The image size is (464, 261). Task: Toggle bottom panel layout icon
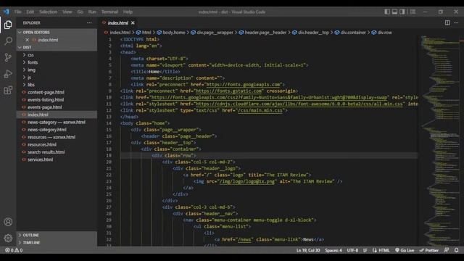click(394, 12)
